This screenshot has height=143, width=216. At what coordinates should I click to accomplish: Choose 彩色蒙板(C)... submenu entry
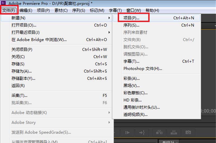pos(157,93)
